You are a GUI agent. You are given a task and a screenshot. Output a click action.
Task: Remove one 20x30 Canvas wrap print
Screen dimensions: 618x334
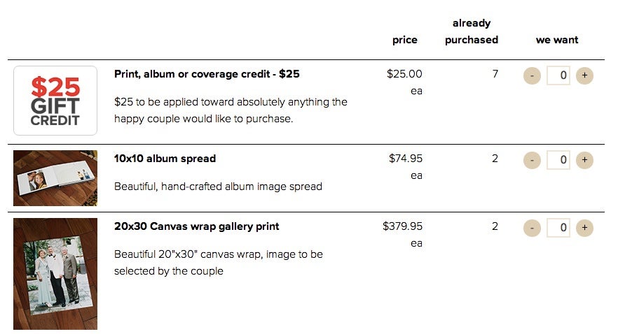coord(532,228)
